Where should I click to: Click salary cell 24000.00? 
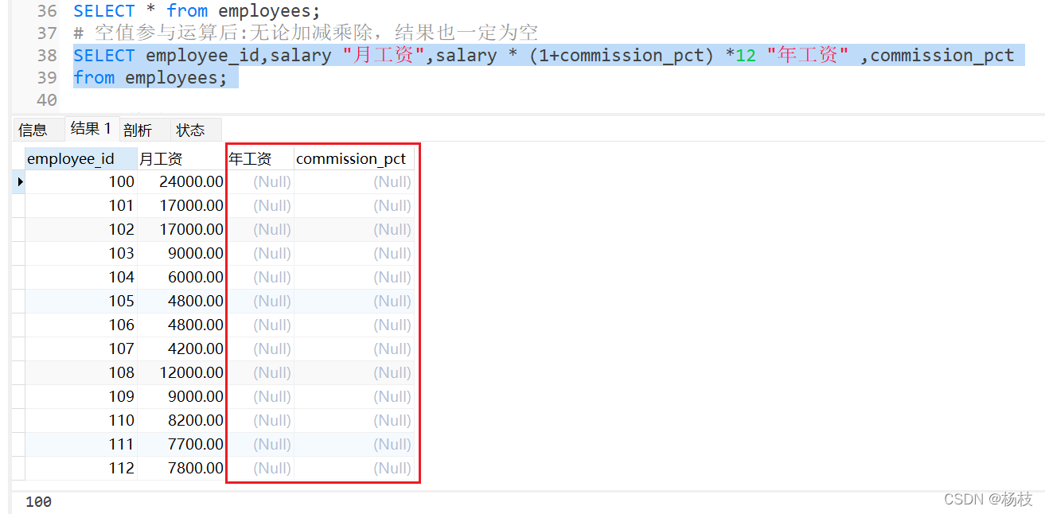coord(181,181)
